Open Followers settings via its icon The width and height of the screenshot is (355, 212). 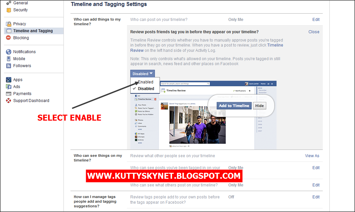[9, 65]
